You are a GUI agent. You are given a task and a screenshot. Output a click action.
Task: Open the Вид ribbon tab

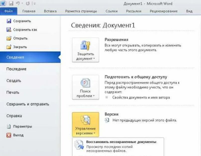coord(189,11)
